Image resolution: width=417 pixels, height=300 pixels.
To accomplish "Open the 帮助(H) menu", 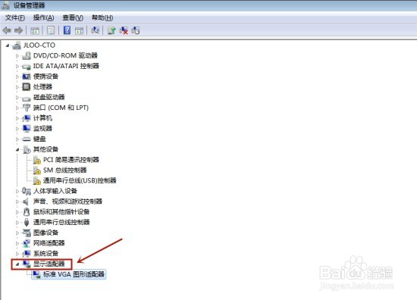I will click(x=102, y=18).
